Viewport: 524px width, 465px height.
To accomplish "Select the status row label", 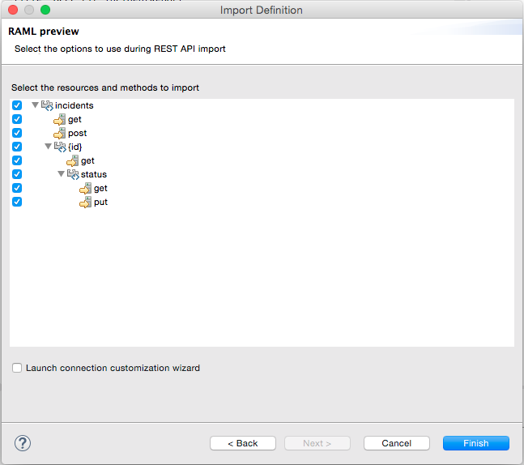I will (94, 174).
